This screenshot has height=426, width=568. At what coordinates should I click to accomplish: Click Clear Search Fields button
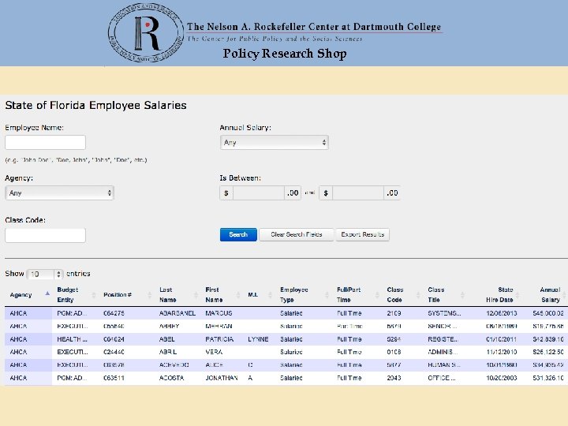point(297,235)
